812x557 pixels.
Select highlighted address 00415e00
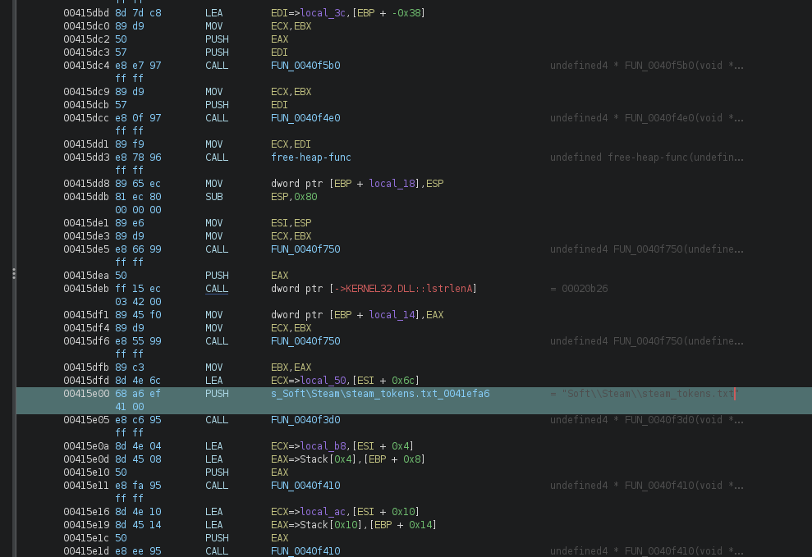coord(86,394)
